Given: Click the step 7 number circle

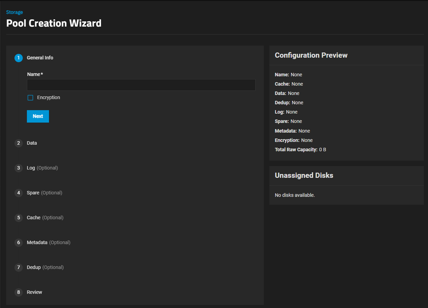Looking at the screenshot, I should (19, 267).
